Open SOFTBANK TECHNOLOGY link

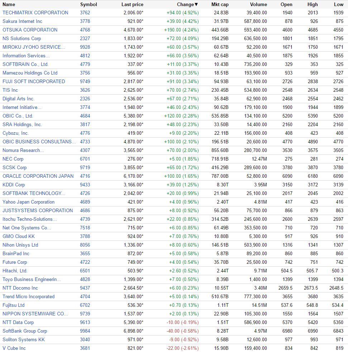(x=34, y=194)
